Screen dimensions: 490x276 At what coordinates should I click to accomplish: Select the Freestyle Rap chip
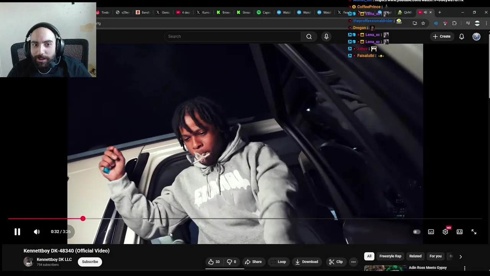pyautogui.click(x=390, y=256)
